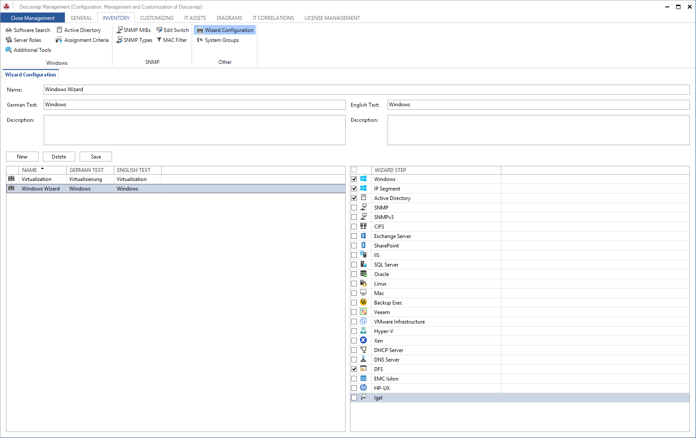Click into the Name input field

tap(366, 89)
